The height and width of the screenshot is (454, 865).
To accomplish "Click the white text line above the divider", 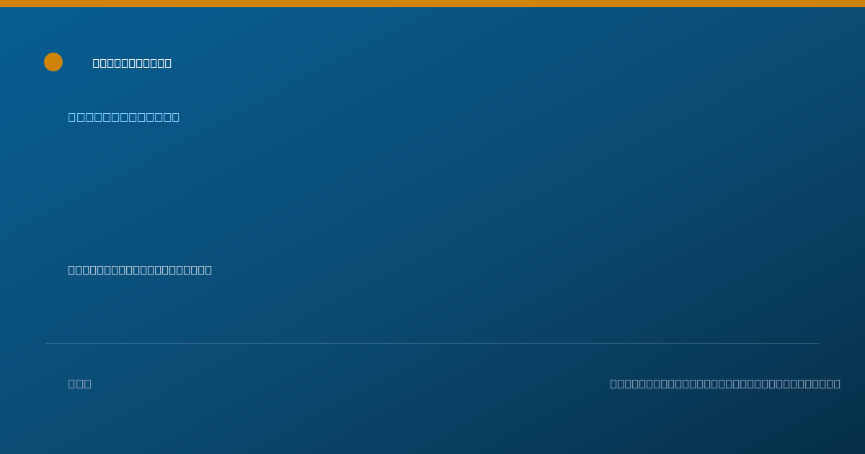I will [x=140, y=270].
